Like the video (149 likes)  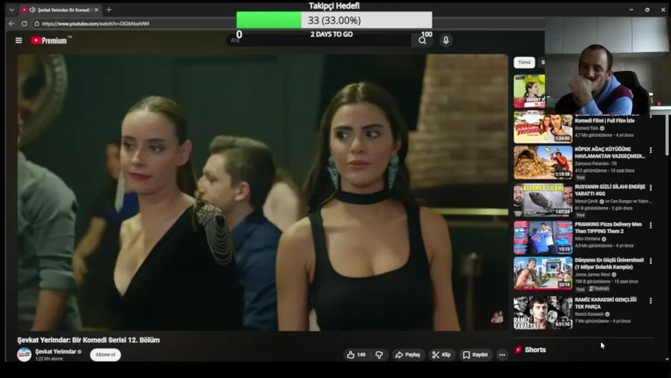point(355,355)
